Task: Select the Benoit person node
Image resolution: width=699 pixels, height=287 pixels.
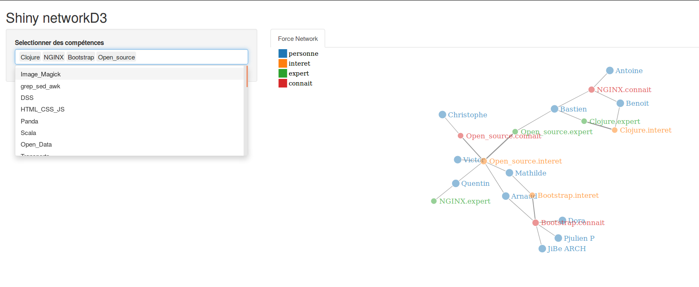Action: point(620,103)
